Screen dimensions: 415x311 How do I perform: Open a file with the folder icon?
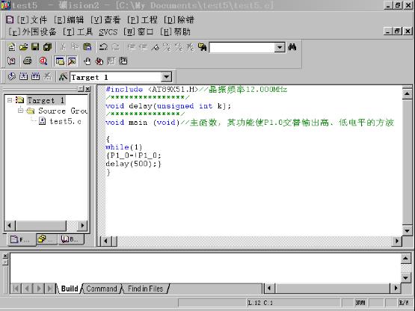[24, 47]
